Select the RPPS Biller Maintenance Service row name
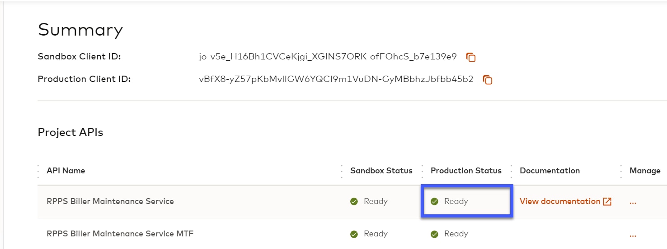This screenshot has width=667, height=249. coord(110,201)
